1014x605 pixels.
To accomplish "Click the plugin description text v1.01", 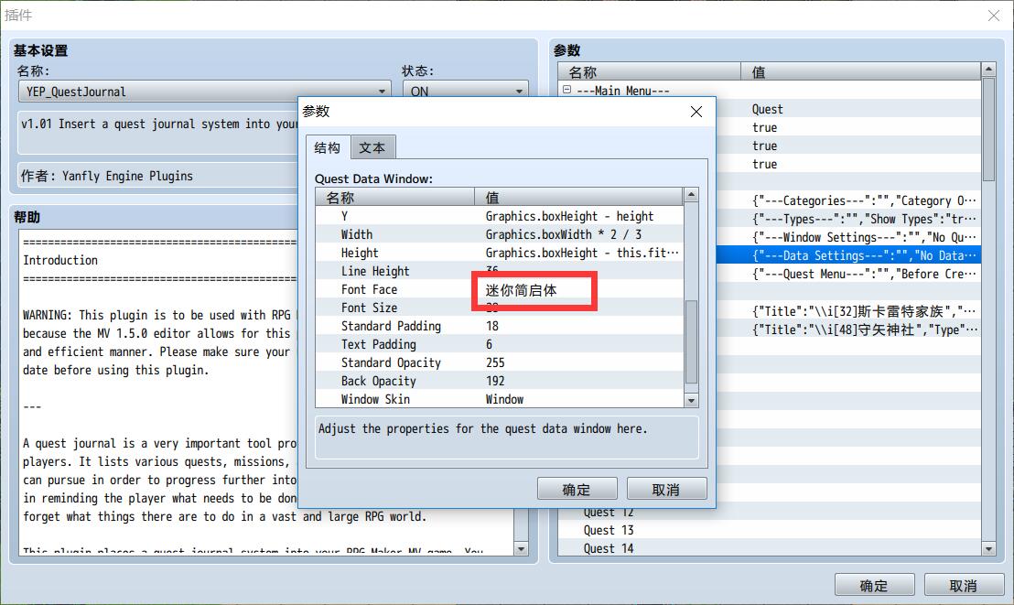I will (158, 124).
